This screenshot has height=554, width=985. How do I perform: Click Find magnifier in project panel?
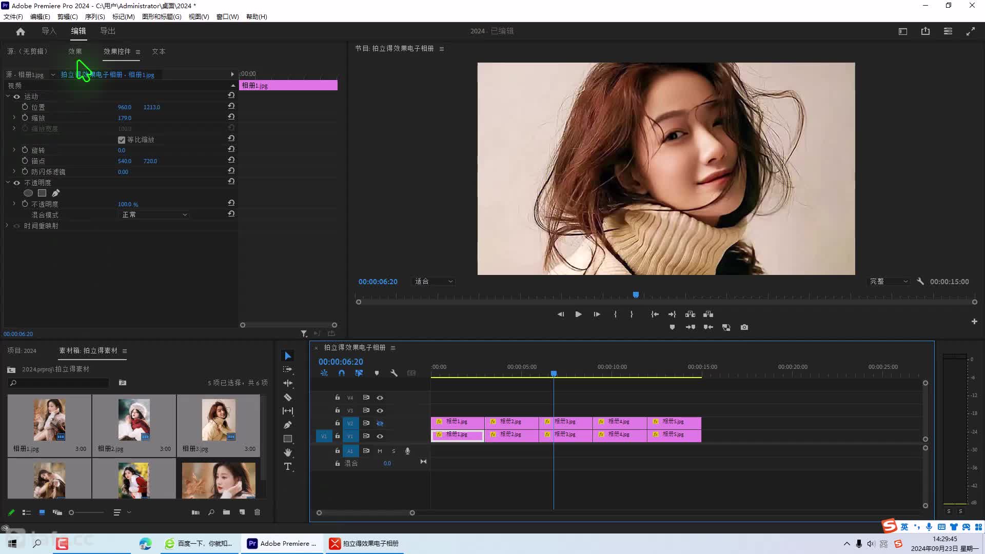point(211,512)
